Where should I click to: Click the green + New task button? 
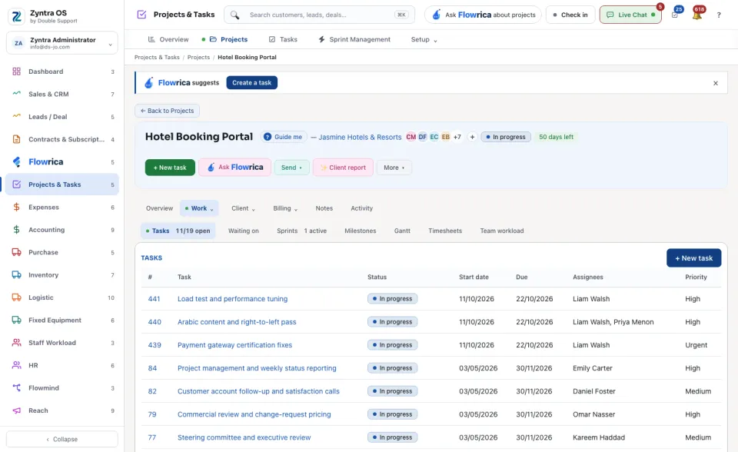coord(170,168)
